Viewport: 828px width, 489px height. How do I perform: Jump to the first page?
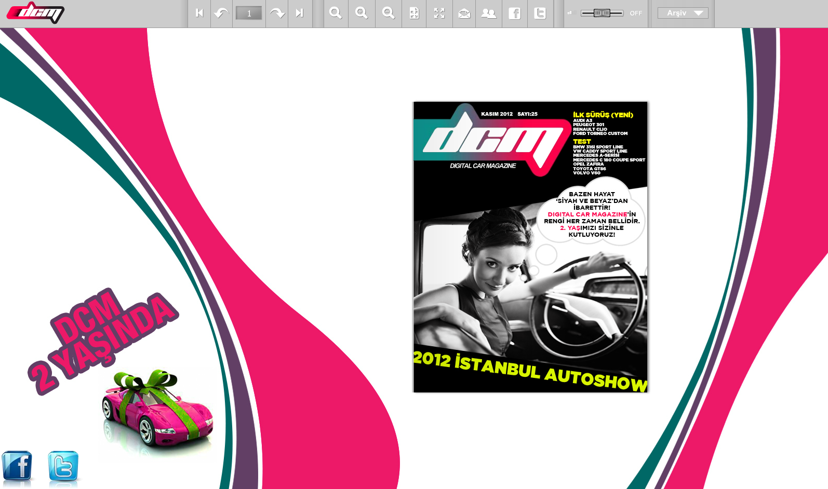[199, 13]
